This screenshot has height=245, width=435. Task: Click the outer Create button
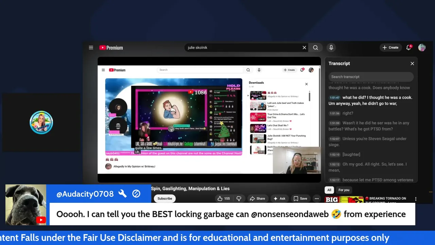[x=390, y=48]
